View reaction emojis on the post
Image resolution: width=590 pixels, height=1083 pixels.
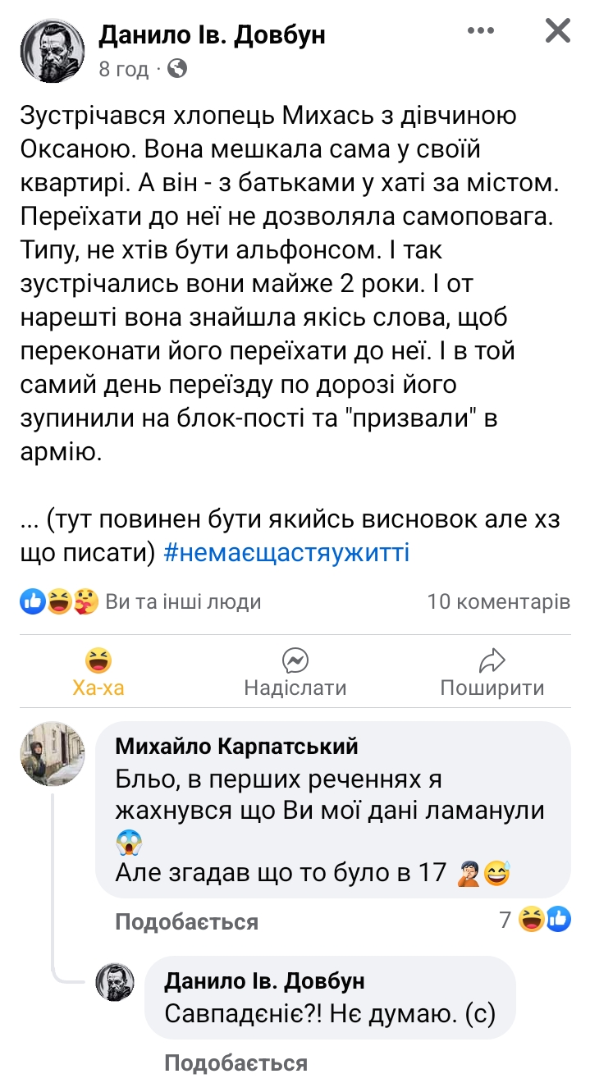point(58,602)
